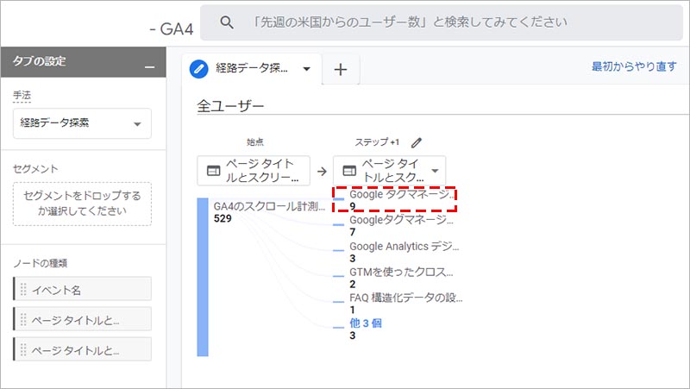Click the pencil icon on the exploration tab
This screenshot has height=389, width=690.
click(x=199, y=69)
